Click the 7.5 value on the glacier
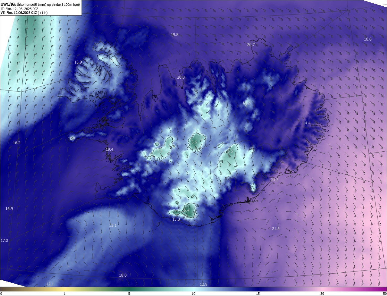 click(x=160, y=150)
